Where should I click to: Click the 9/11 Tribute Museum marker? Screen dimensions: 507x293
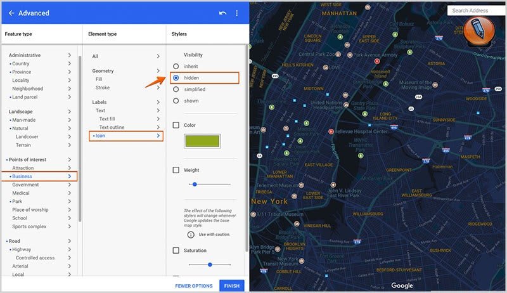253,214
